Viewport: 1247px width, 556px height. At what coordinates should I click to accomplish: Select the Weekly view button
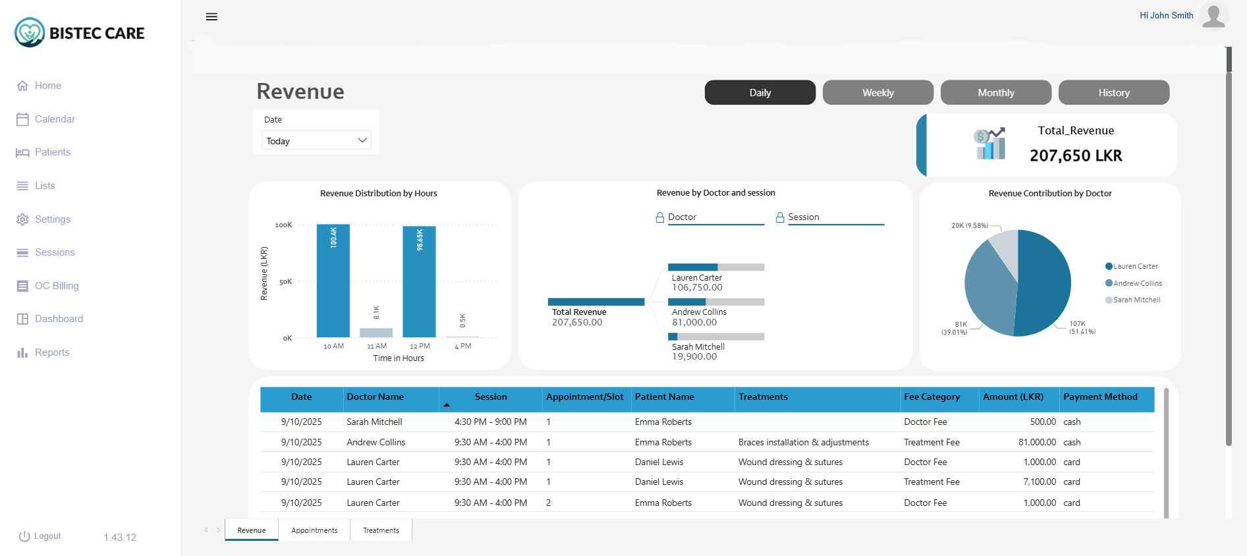pos(877,93)
